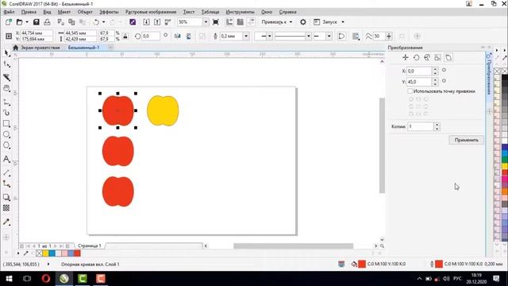Click the blue swatch in document palette
The width and height of the screenshot is (508, 286).
[52, 253]
